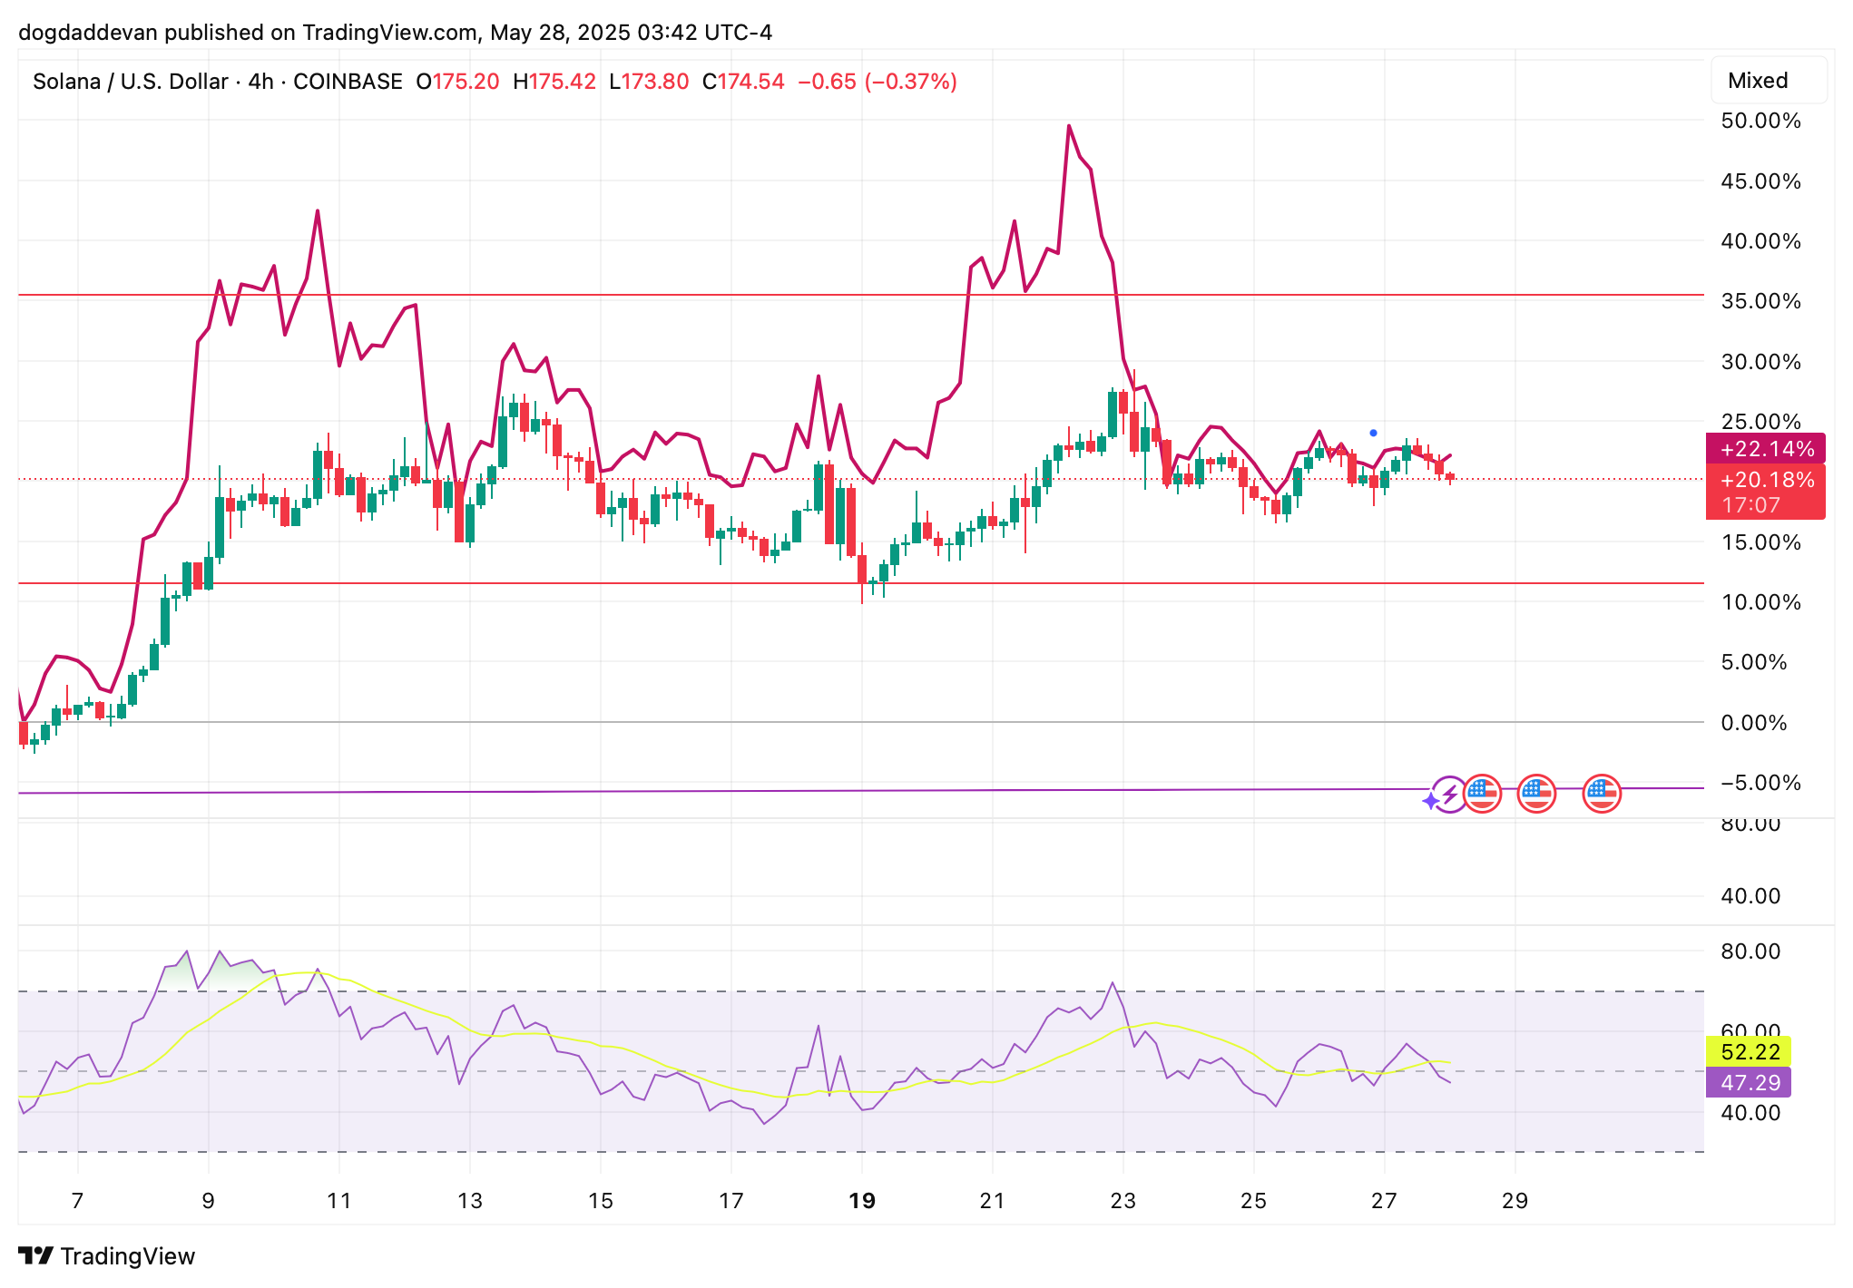The width and height of the screenshot is (1853, 1288).
Task: Click the date label 7
Action: (x=78, y=1201)
